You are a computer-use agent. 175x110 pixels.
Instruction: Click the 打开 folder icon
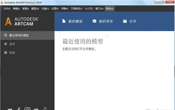pos(125,21)
